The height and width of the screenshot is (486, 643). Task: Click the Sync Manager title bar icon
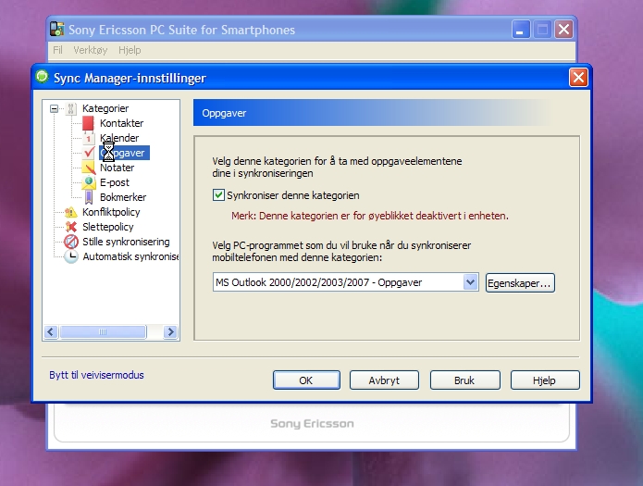[42, 77]
